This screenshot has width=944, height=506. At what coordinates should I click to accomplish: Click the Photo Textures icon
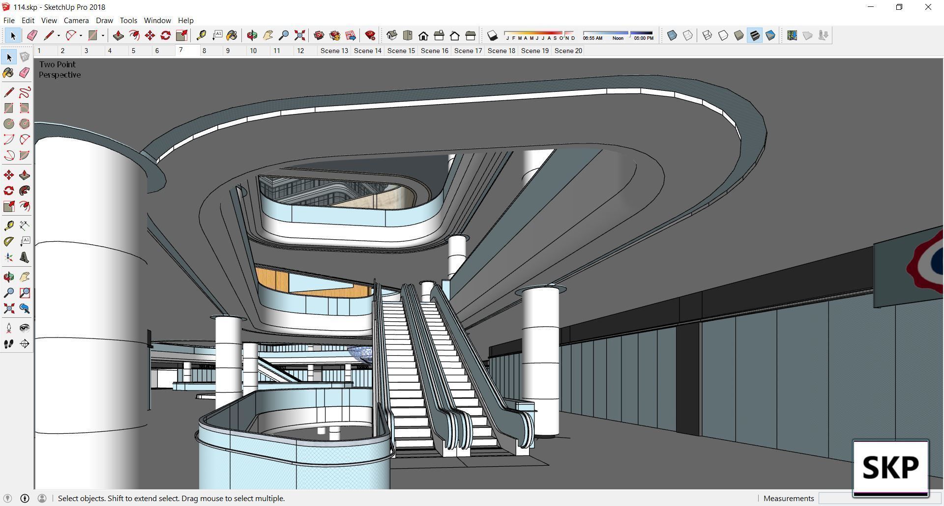[823, 35]
